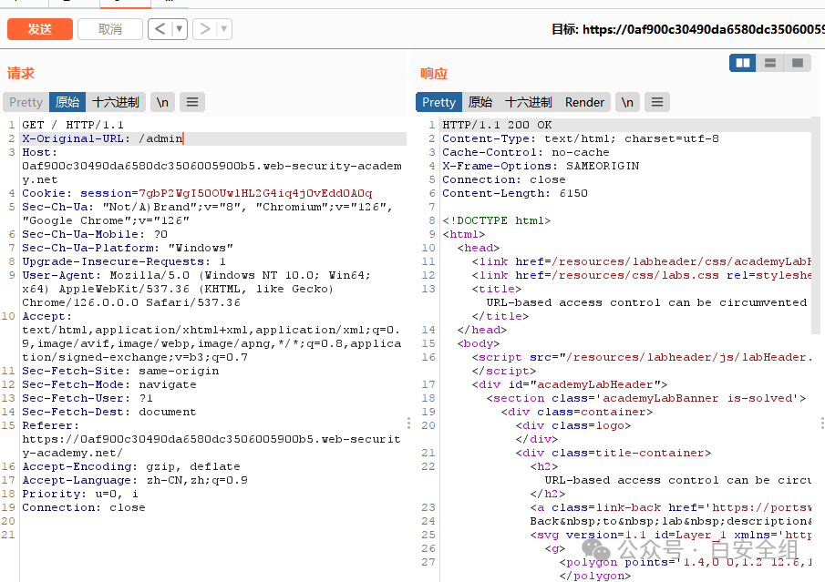Click the Content-Type: text/html response header
Screen dimensions: 825x582
[581, 138]
